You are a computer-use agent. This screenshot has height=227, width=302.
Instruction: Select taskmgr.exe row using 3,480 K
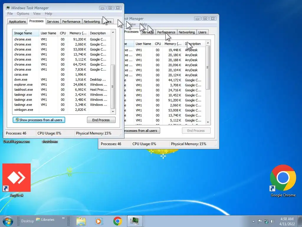pyautogui.click(x=61, y=100)
